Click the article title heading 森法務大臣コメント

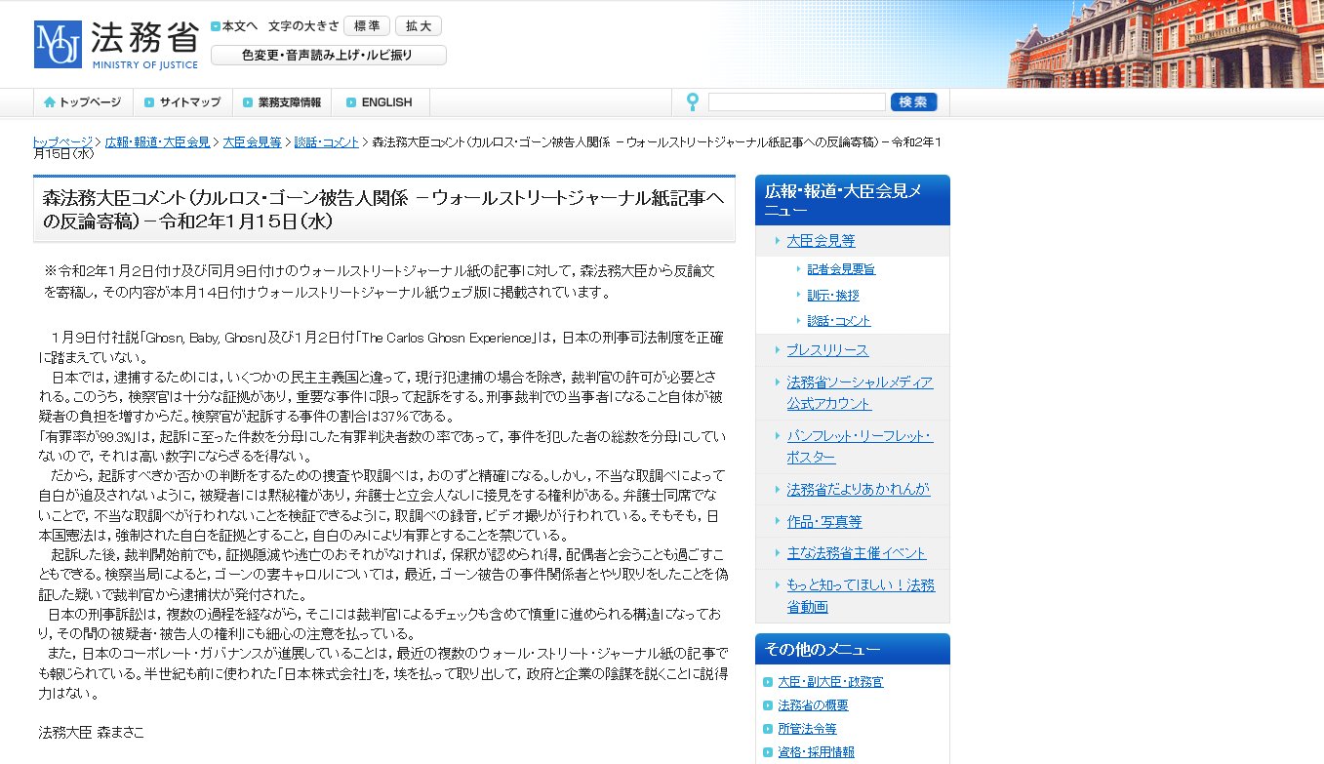(383, 209)
